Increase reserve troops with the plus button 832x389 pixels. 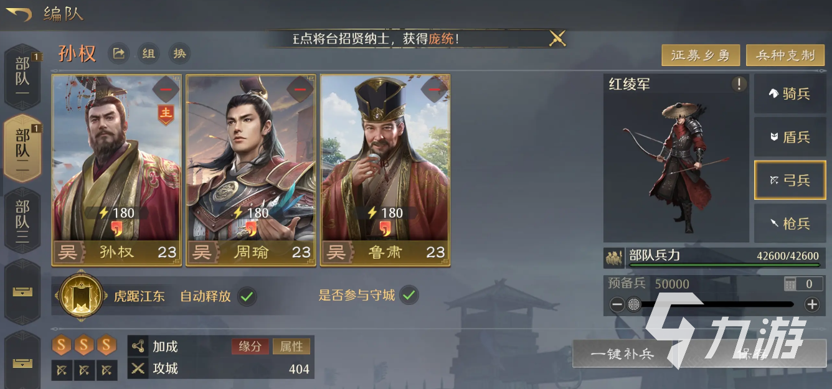(x=812, y=304)
